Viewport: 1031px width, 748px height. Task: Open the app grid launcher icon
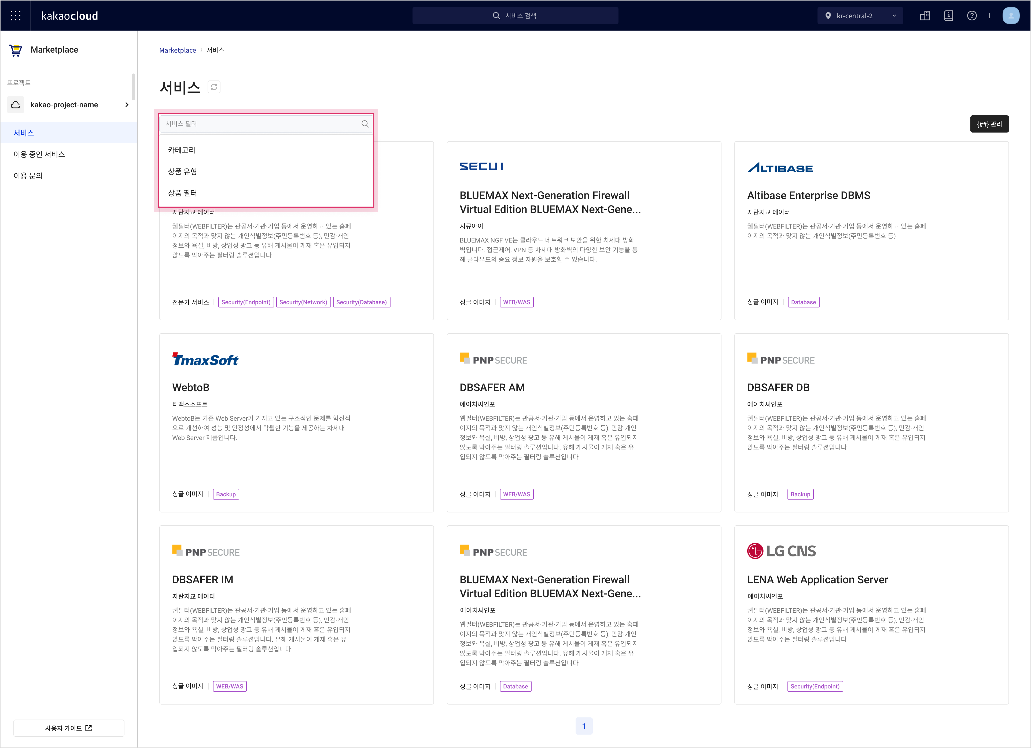16,16
